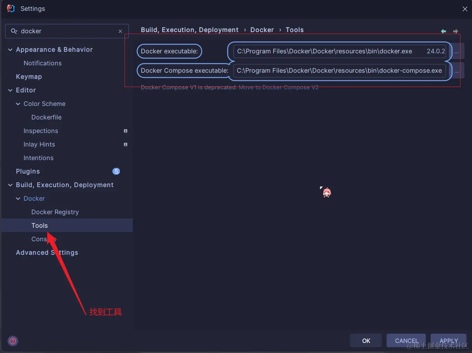Image resolution: width=472 pixels, height=353 pixels.
Task: Click the Docker executable path field
Action: (x=339, y=51)
